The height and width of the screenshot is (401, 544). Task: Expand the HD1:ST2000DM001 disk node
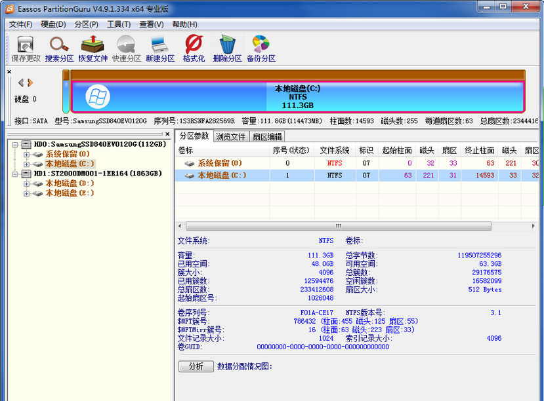[14, 174]
